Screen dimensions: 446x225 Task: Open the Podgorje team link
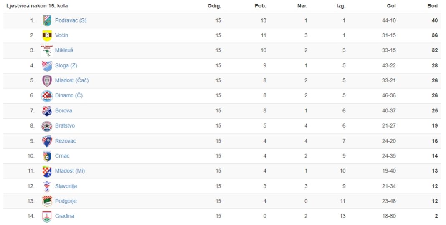coord(66,201)
